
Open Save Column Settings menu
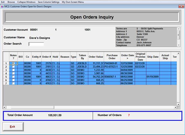[x=49, y=2]
